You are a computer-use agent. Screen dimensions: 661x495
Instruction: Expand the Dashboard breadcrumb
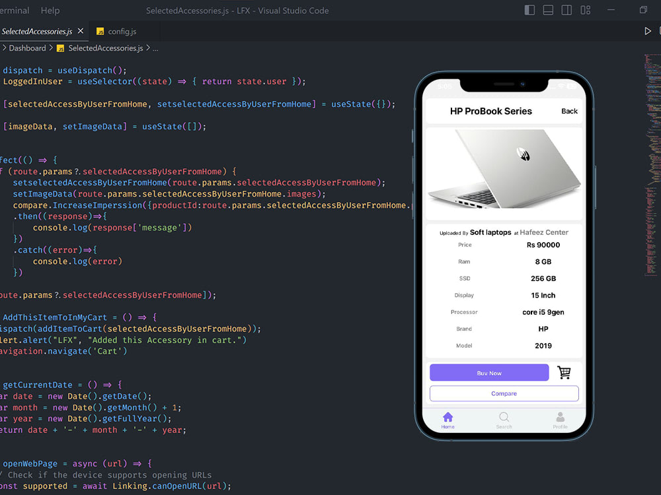(x=26, y=48)
